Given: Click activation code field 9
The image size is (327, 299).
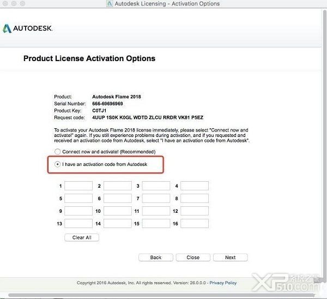Looking at the screenshot, I should tap(78, 211).
